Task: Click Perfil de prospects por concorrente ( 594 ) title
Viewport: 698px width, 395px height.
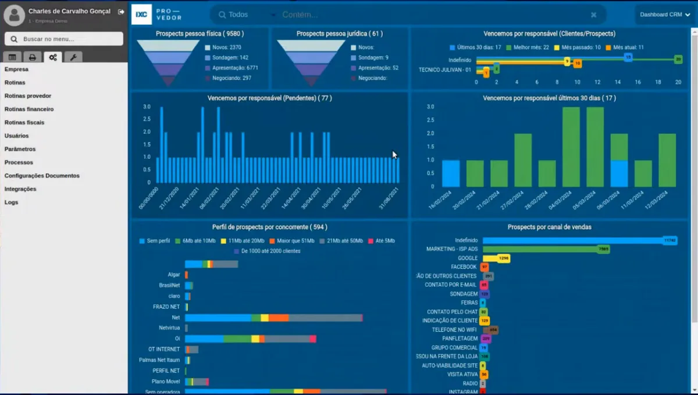Action: [x=270, y=227]
